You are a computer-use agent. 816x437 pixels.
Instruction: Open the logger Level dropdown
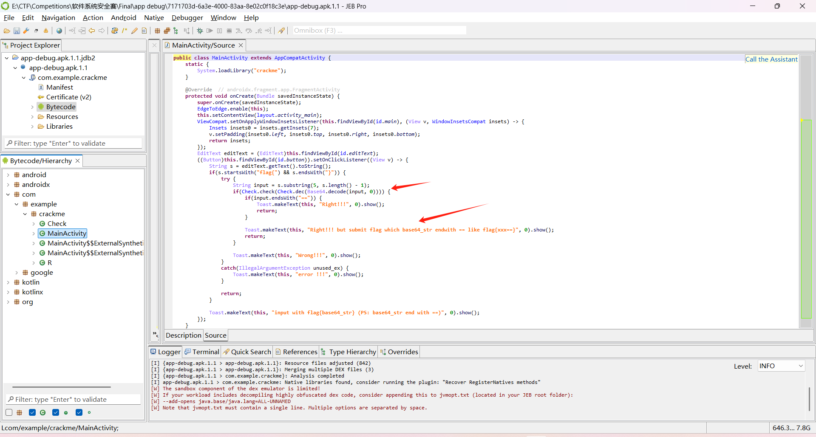(x=781, y=366)
